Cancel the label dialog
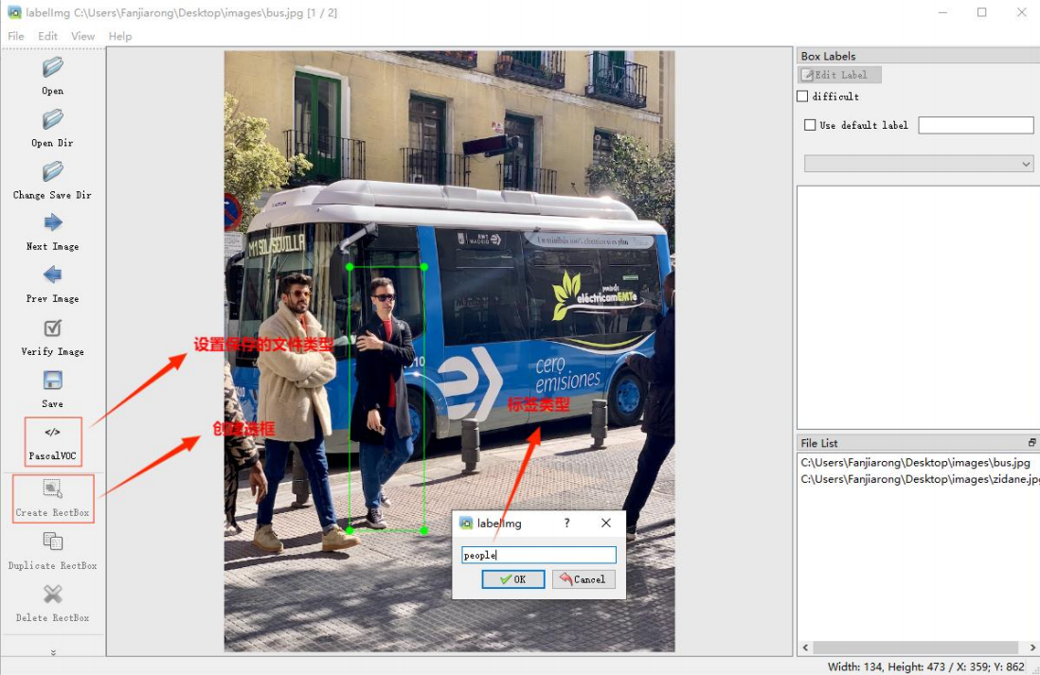Viewport: 1040px width, 675px height. point(583,579)
